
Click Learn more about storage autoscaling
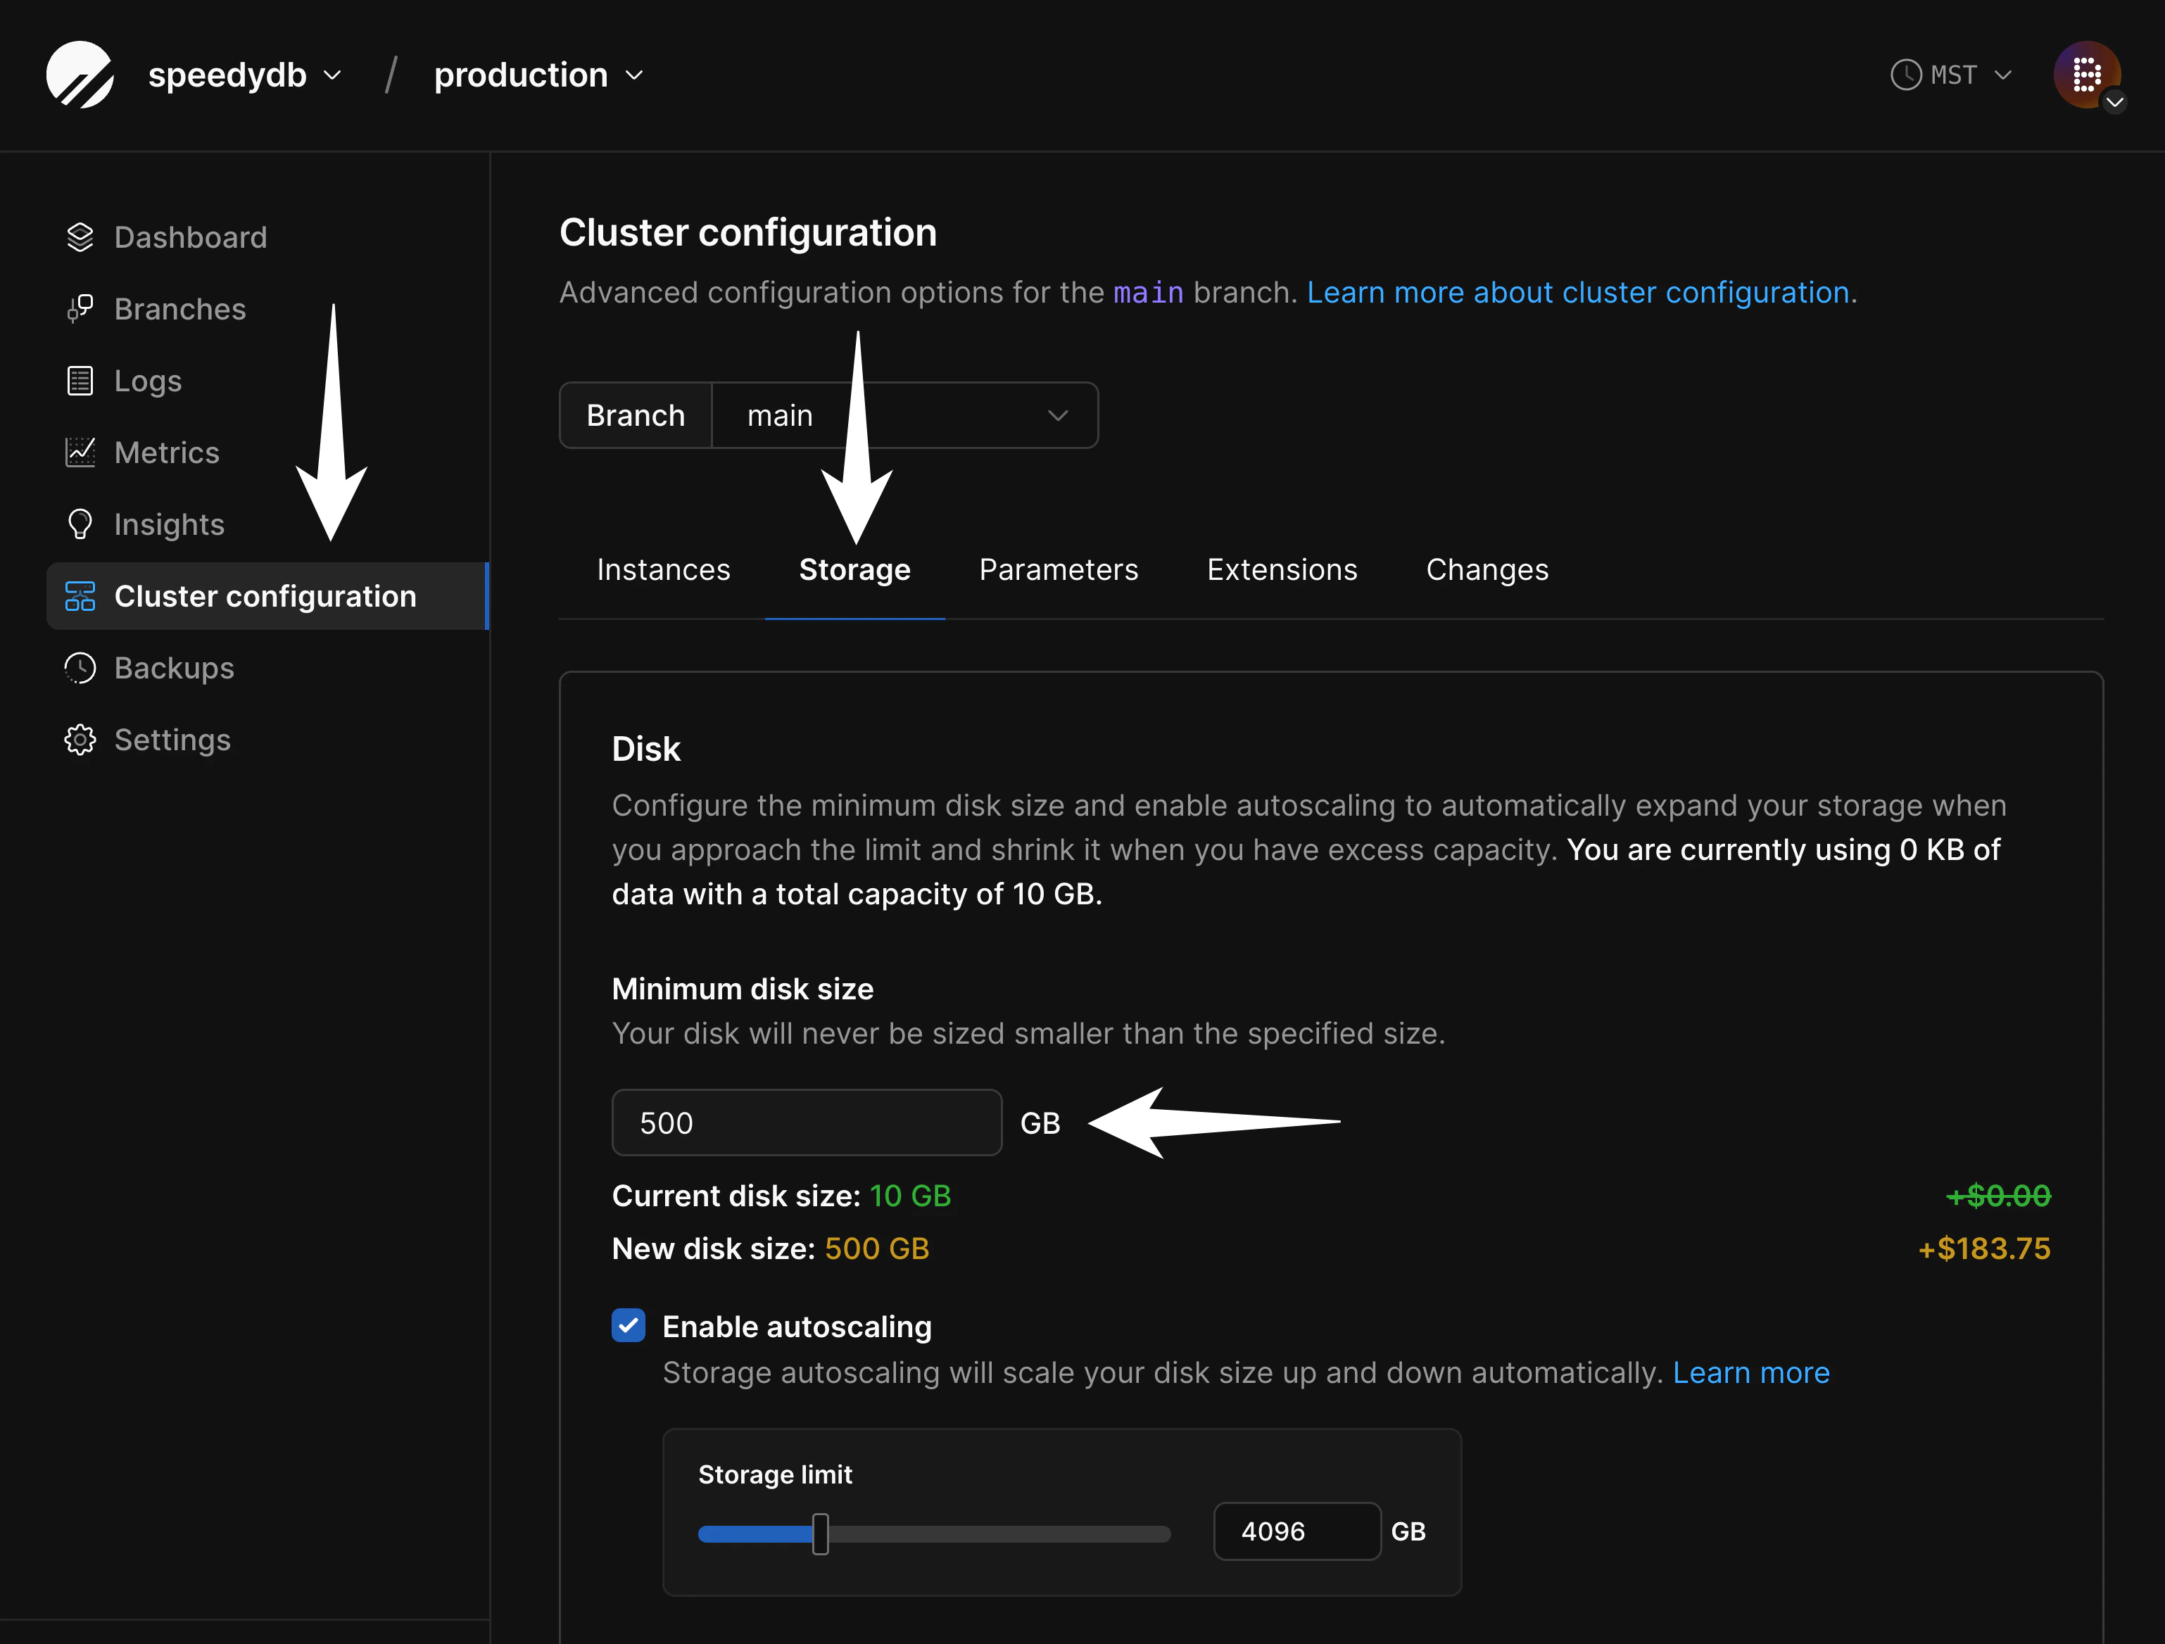pyautogui.click(x=1750, y=1373)
